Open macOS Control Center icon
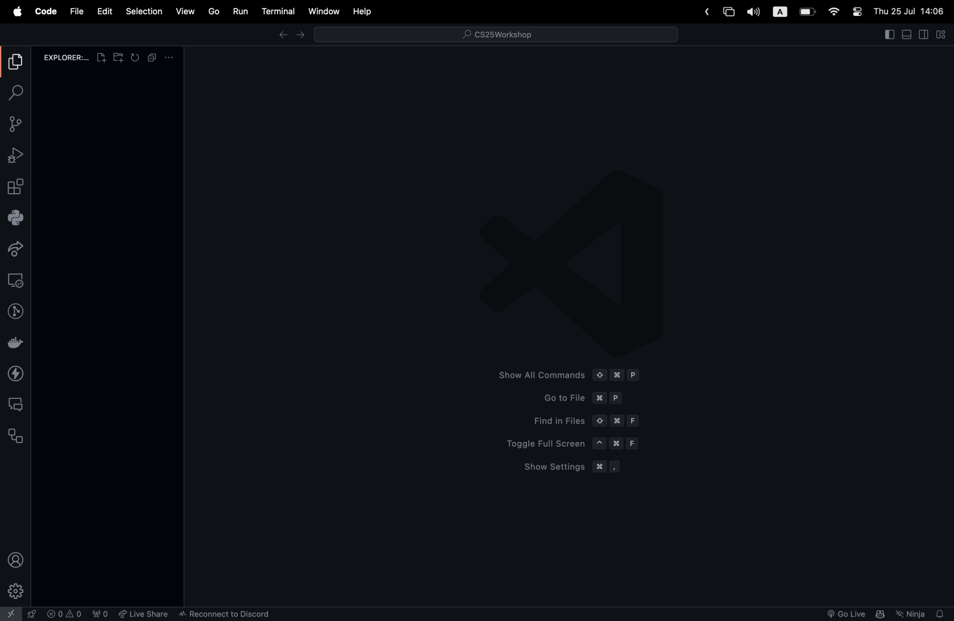 [x=857, y=12]
